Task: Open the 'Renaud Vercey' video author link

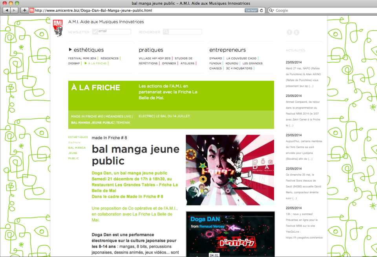Action: 212,226
